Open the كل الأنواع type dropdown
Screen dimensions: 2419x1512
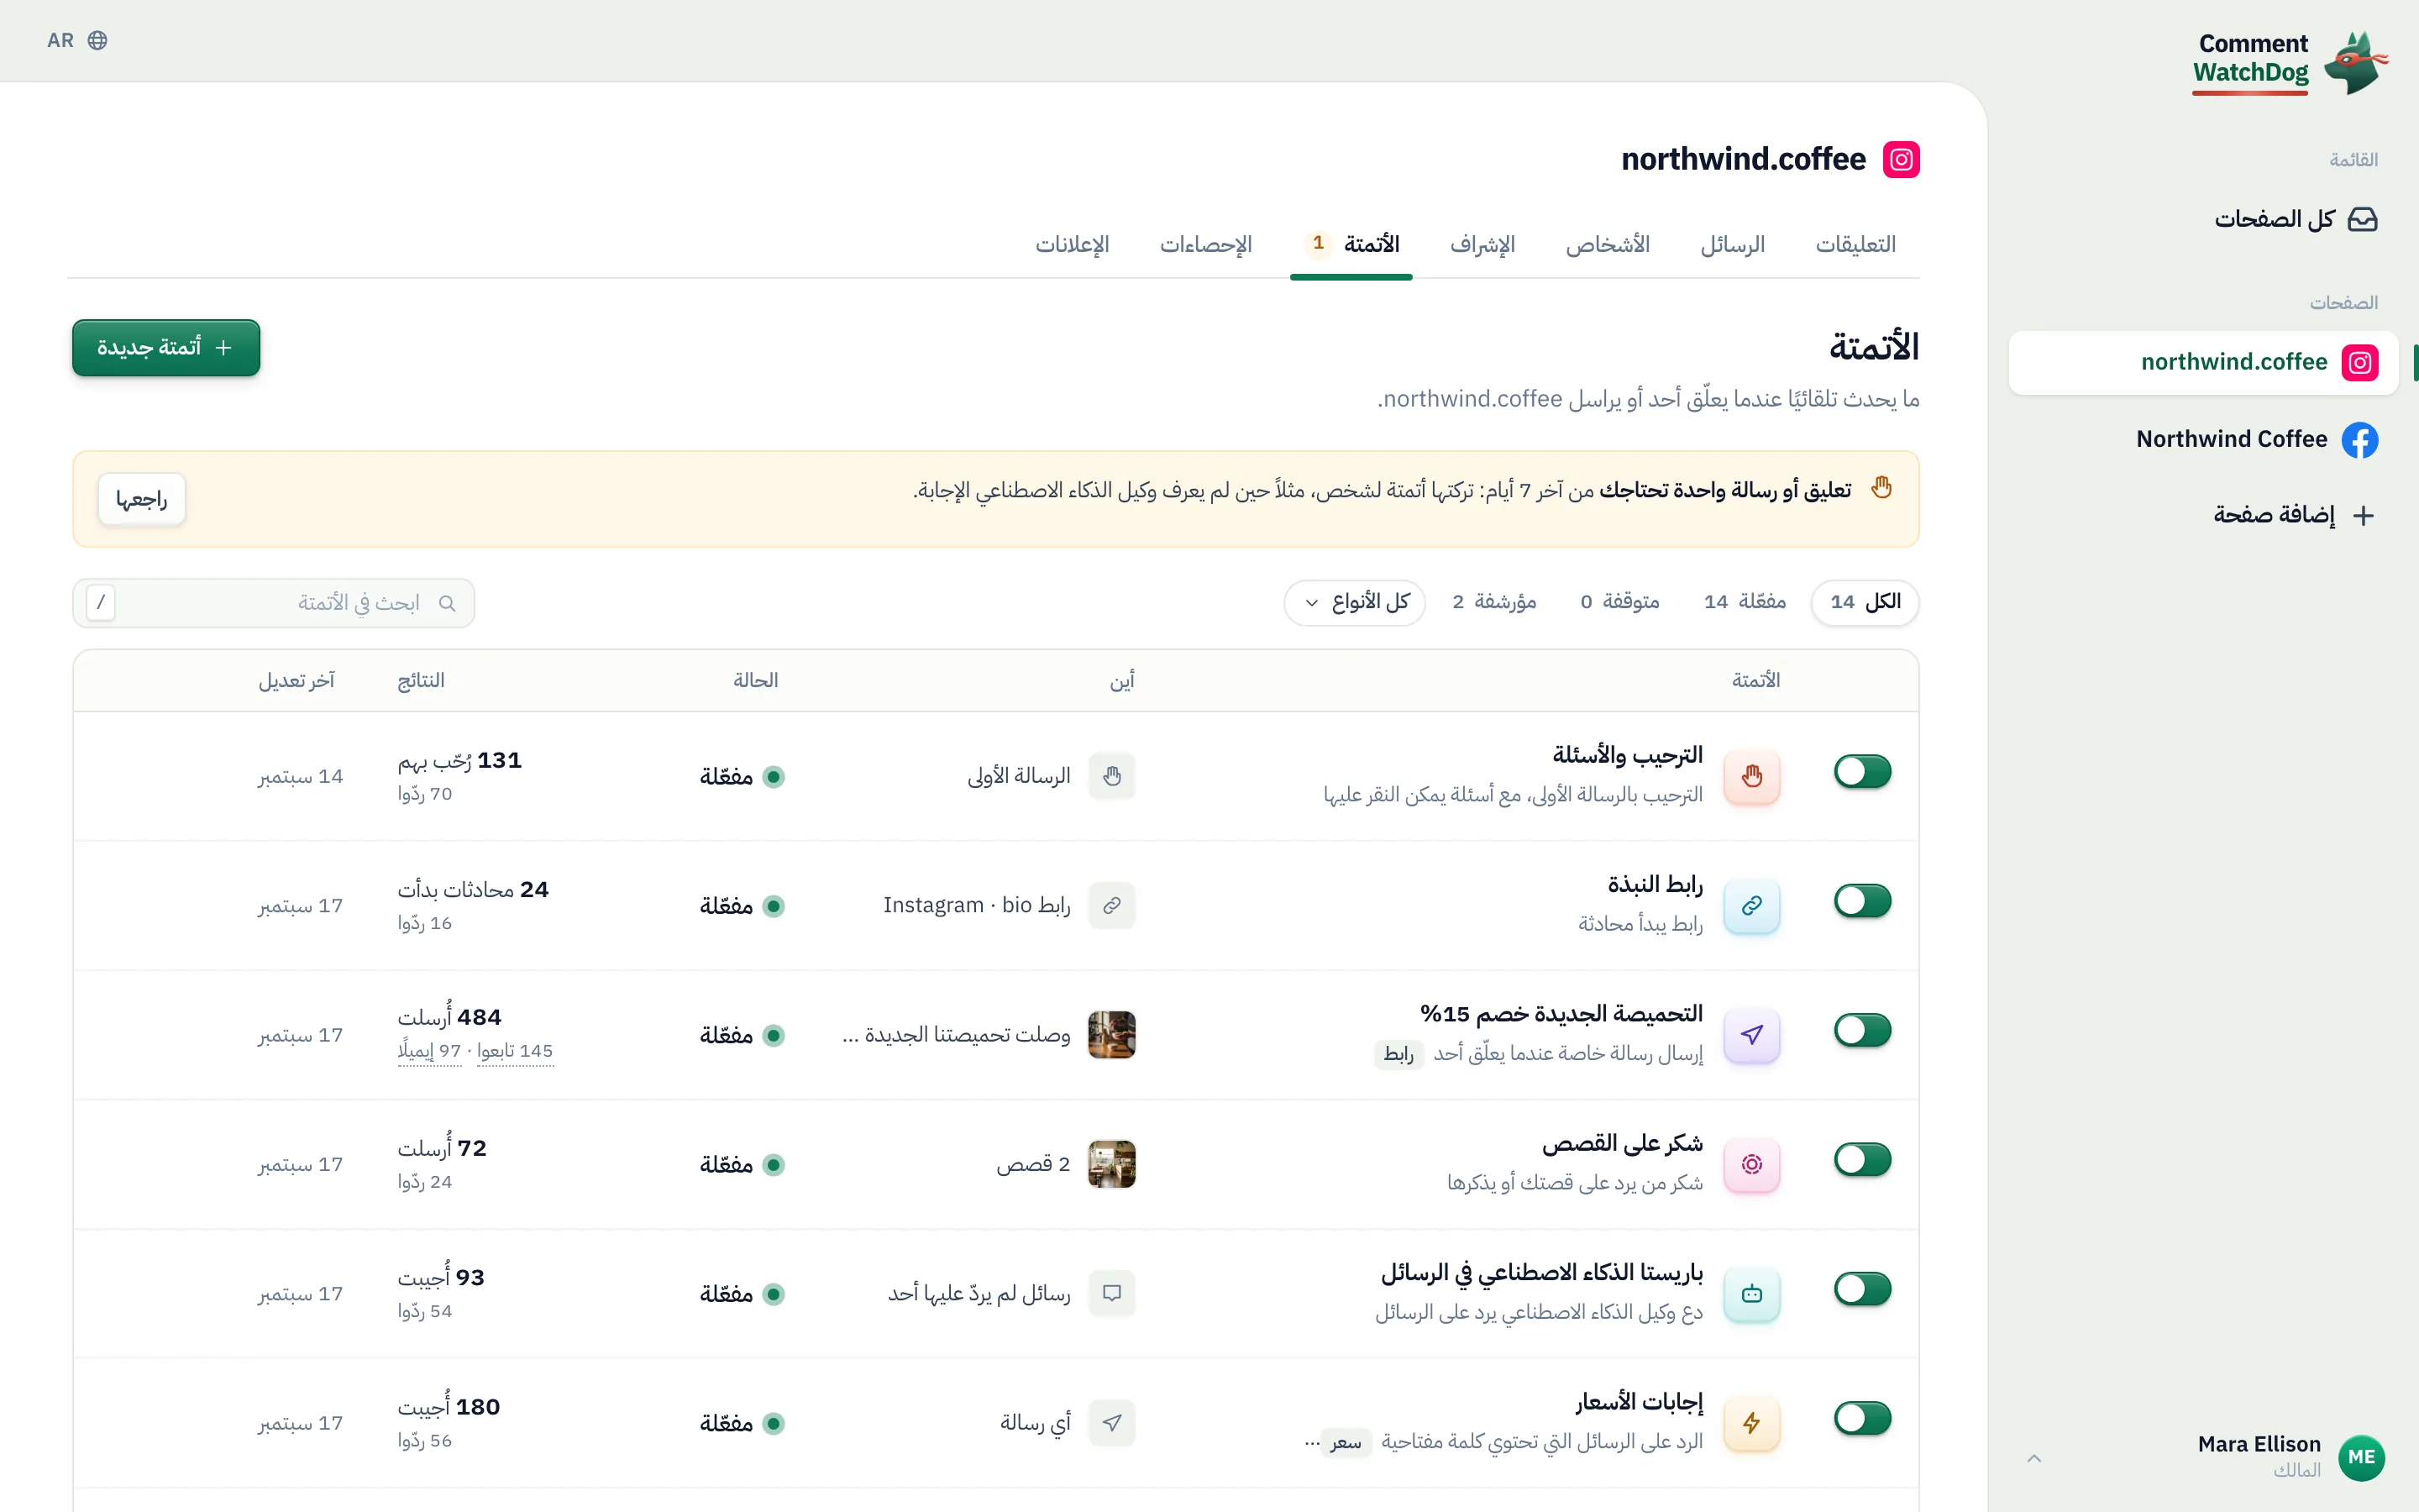click(1355, 603)
